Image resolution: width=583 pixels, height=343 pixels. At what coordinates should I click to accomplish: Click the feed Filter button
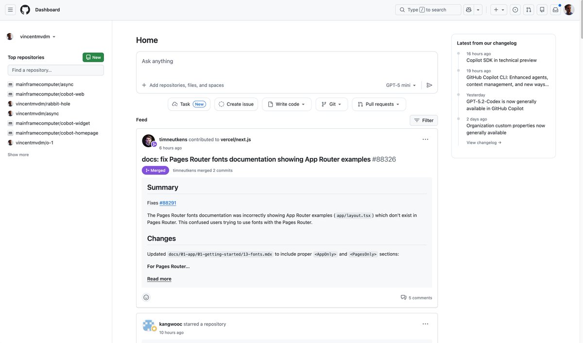424,120
